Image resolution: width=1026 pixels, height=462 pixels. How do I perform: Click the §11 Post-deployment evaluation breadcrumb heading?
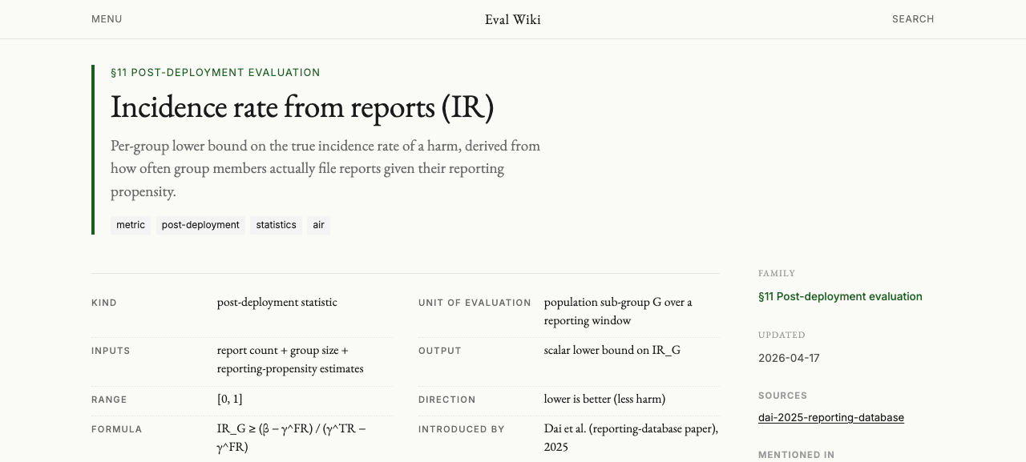pos(216,72)
